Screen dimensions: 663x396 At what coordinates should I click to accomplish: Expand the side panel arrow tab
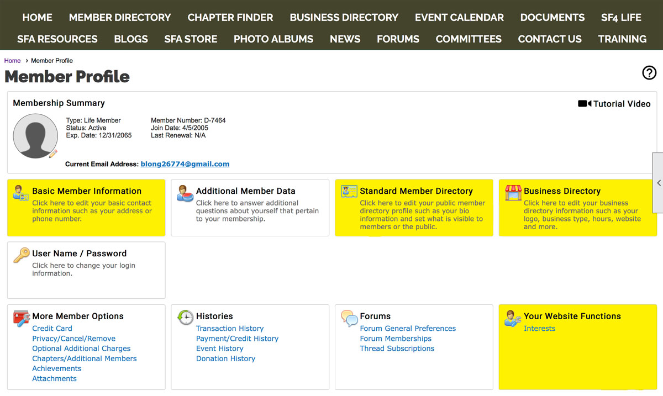[x=658, y=183]
